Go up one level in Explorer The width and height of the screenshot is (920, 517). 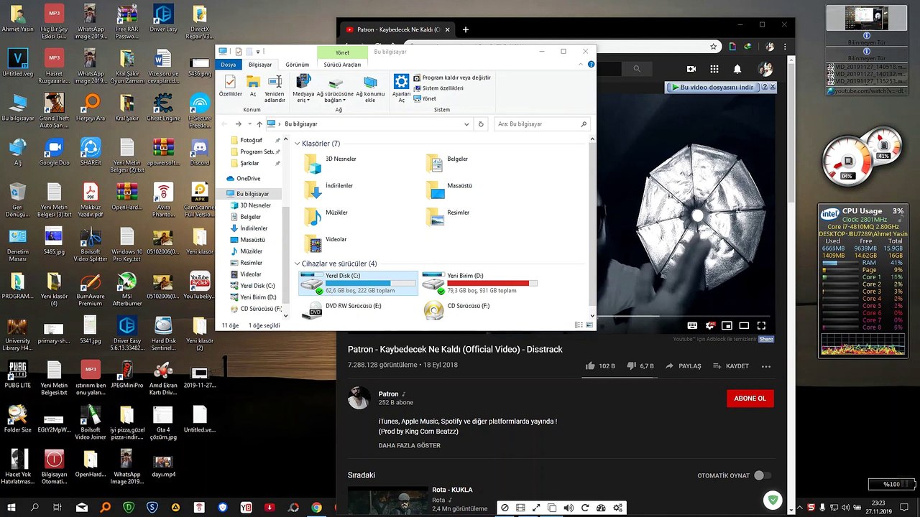[259, 124]
